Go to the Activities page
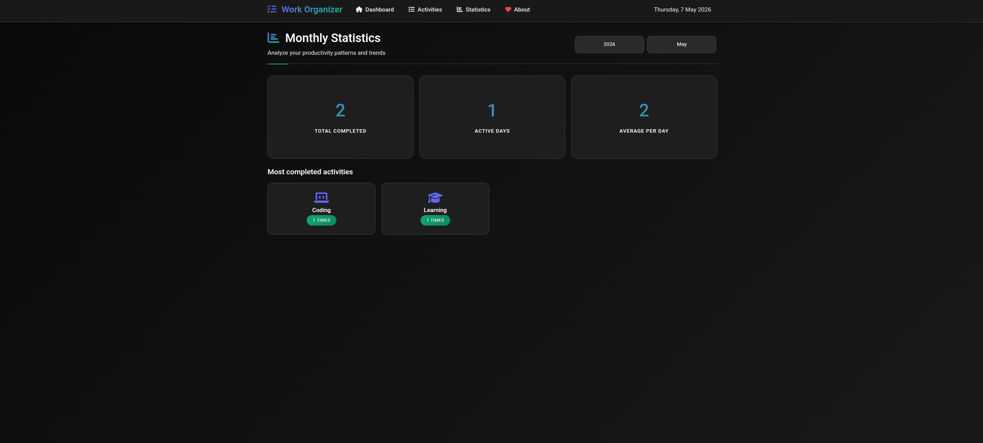983x443 pixels. coord(425,10)
